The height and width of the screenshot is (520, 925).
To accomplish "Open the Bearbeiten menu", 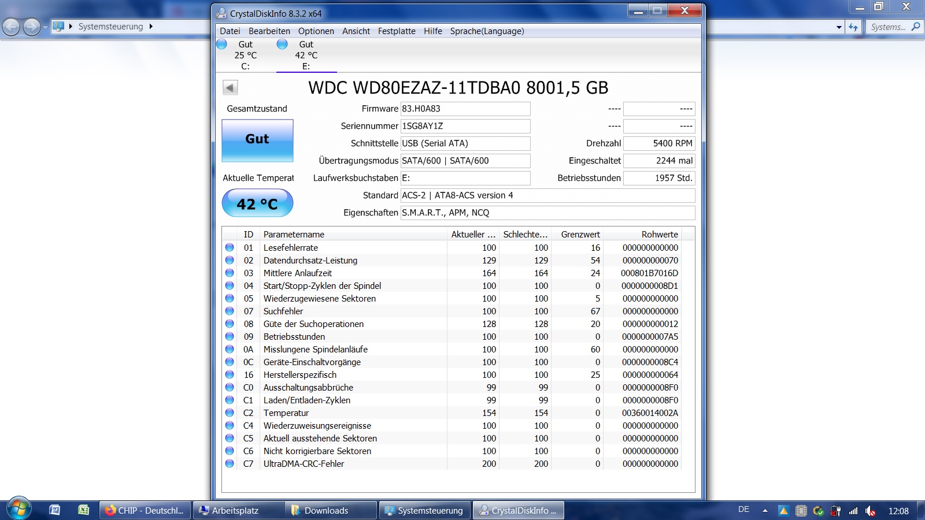I will [x=269, y=31].
